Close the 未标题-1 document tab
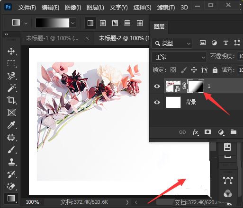The height and width of the screenshot is (208, 243). [87, 38]
